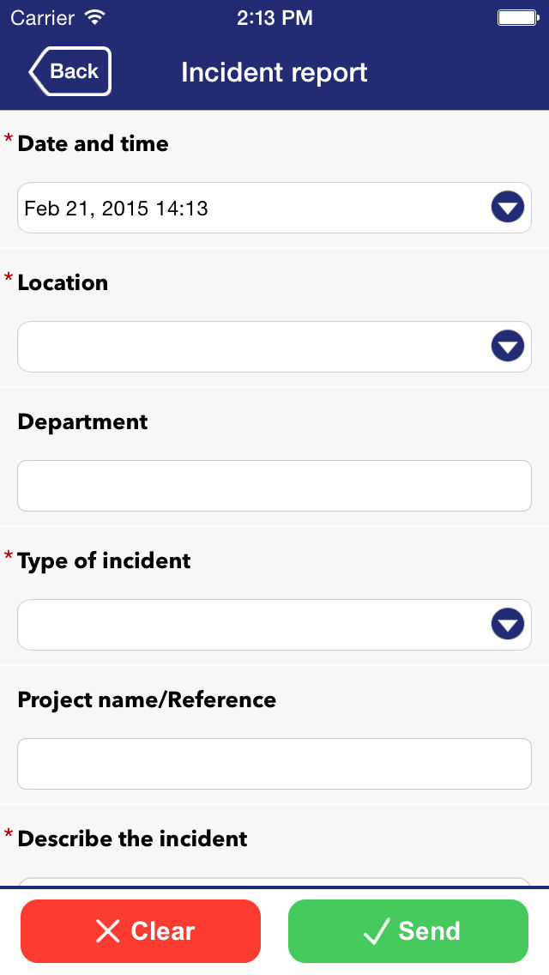Click the checkmark icon on Send button
The image size is (549, 975).
[376, 931]
